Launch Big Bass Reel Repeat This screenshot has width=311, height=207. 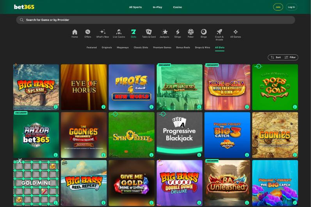(84, 183)
